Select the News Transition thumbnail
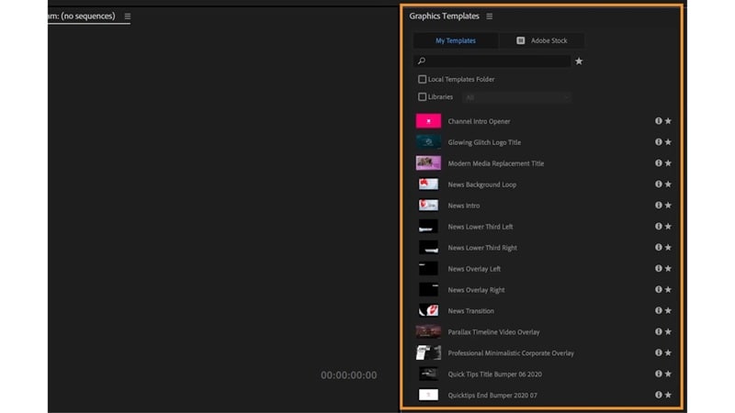735x413 pixels. [x=428, y=311]
